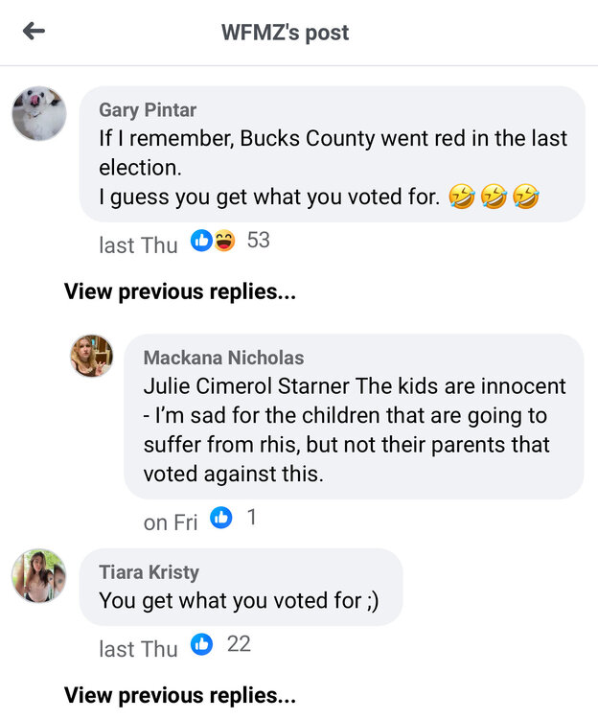The height and width of the screenshot is (719, 598).
Task: Open Mackana Nicholas's profile picture
Action: (x=92, y=357)
